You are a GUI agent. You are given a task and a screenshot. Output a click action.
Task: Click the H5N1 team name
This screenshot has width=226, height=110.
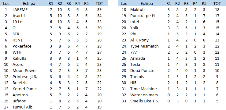pyautogui.click(x=18, y=40)
